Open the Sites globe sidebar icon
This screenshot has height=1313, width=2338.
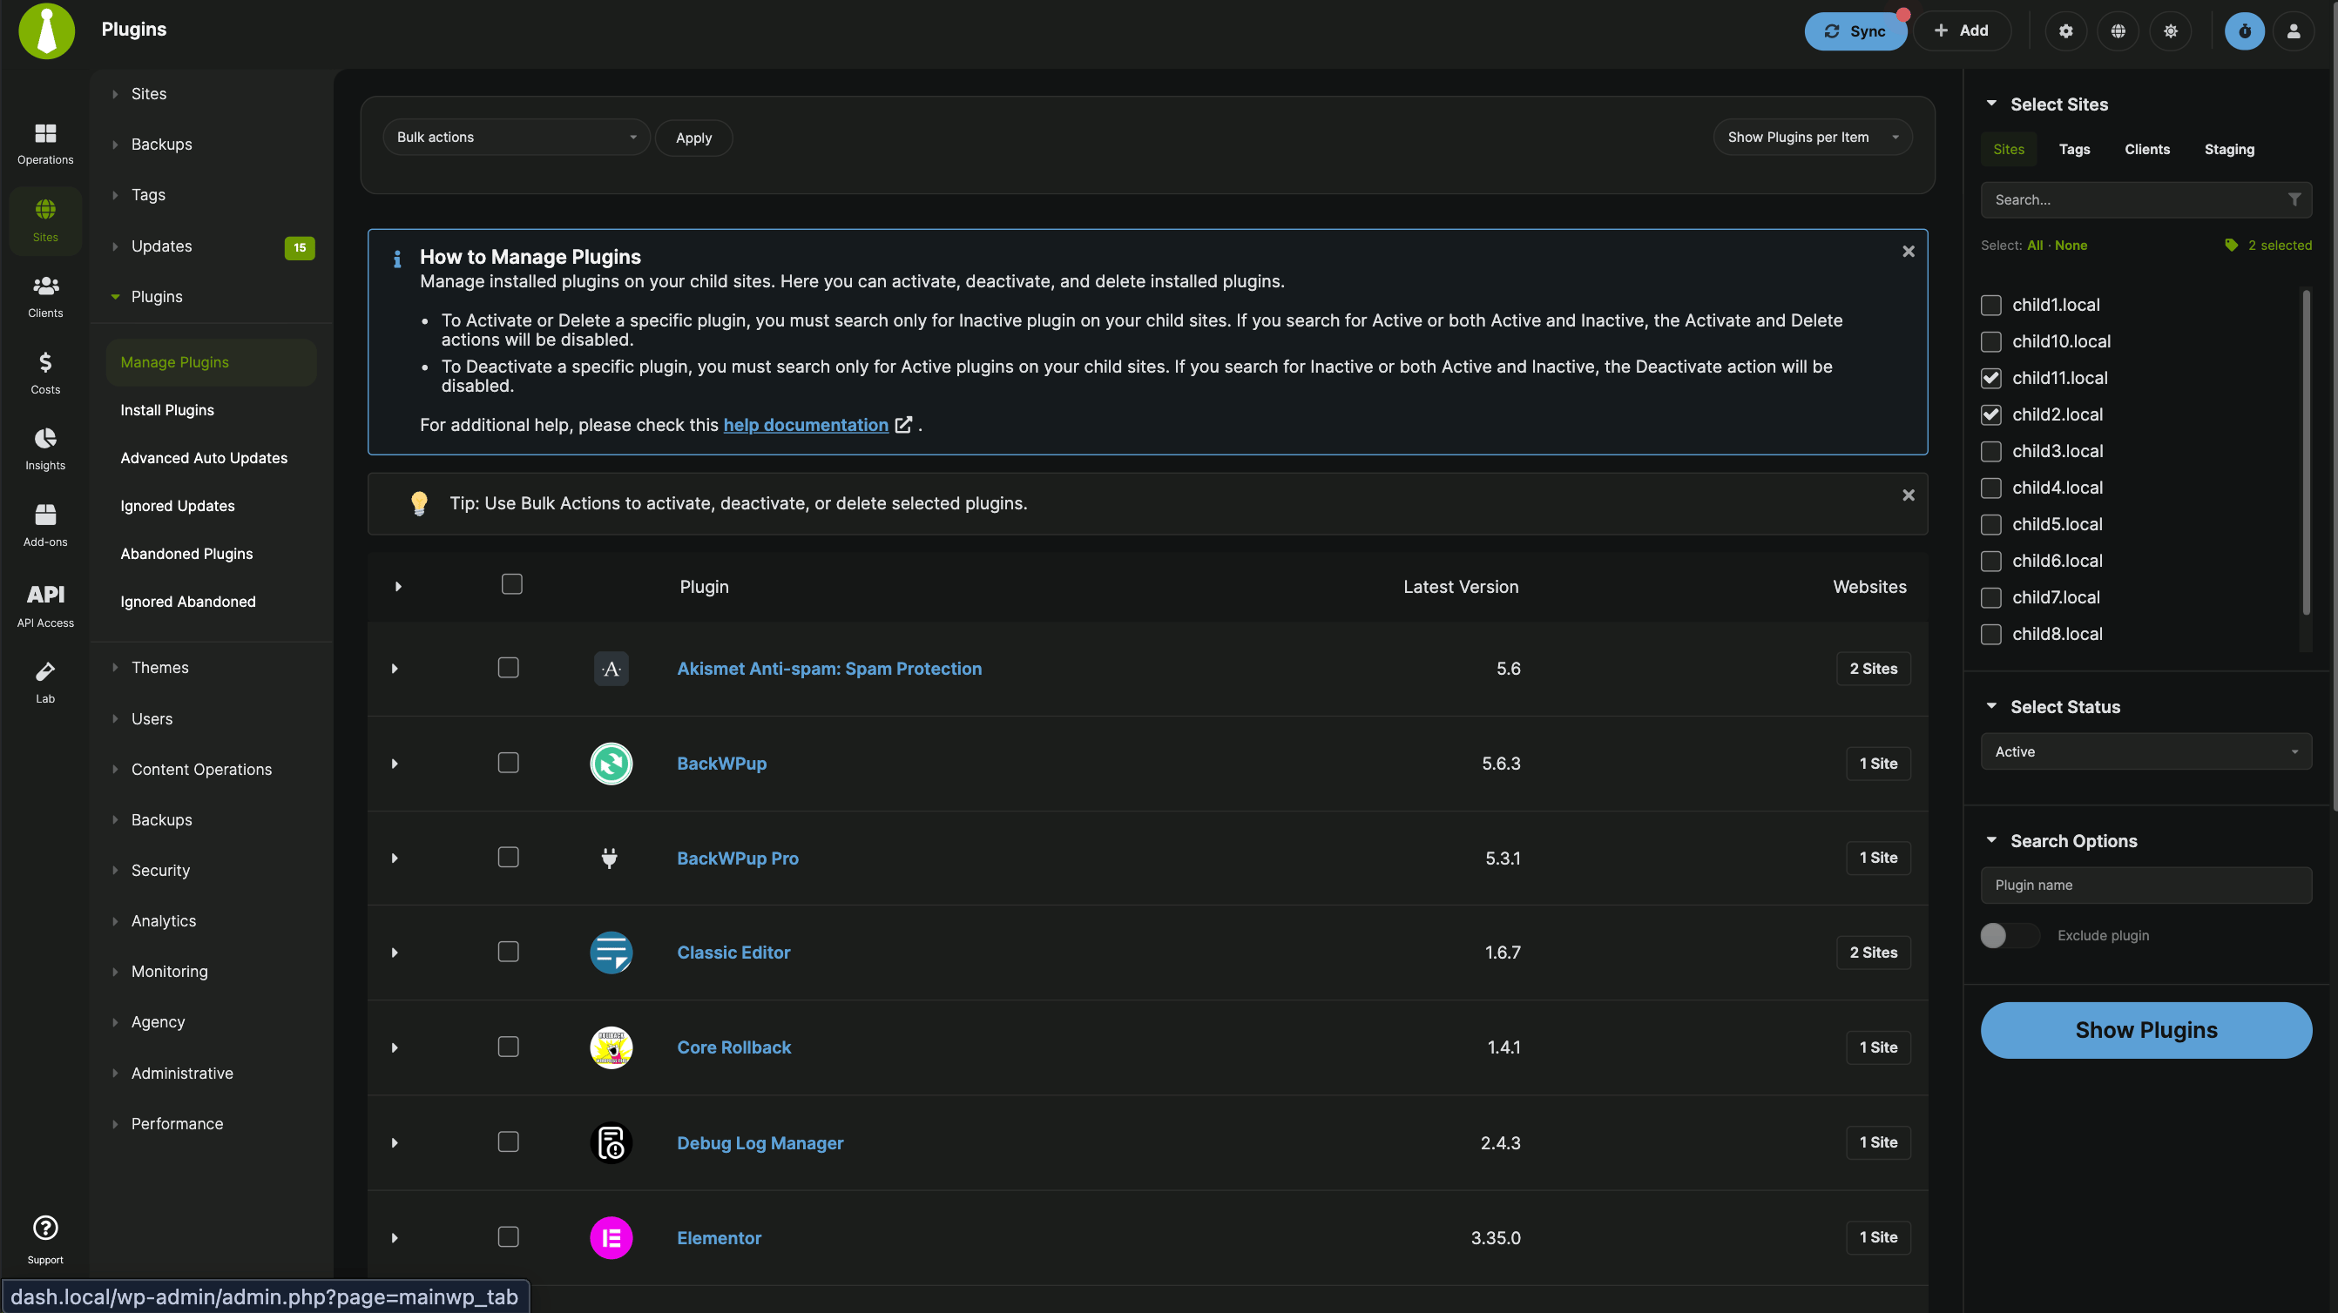click(45, 220)
